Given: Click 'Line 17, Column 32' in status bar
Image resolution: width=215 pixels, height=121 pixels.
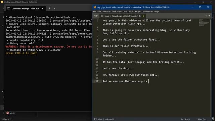Looking at the screenshot, I should [x=106, y=119].
